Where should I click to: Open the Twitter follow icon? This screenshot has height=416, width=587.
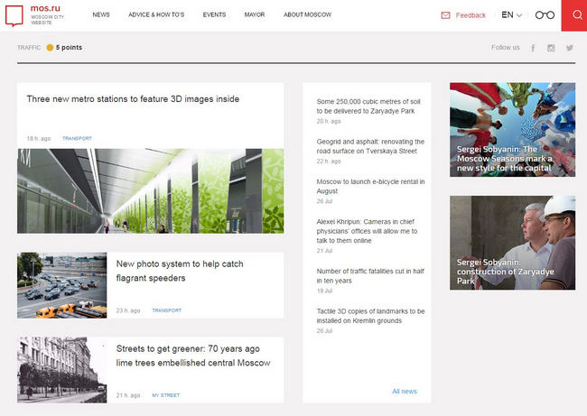(570, 48)
